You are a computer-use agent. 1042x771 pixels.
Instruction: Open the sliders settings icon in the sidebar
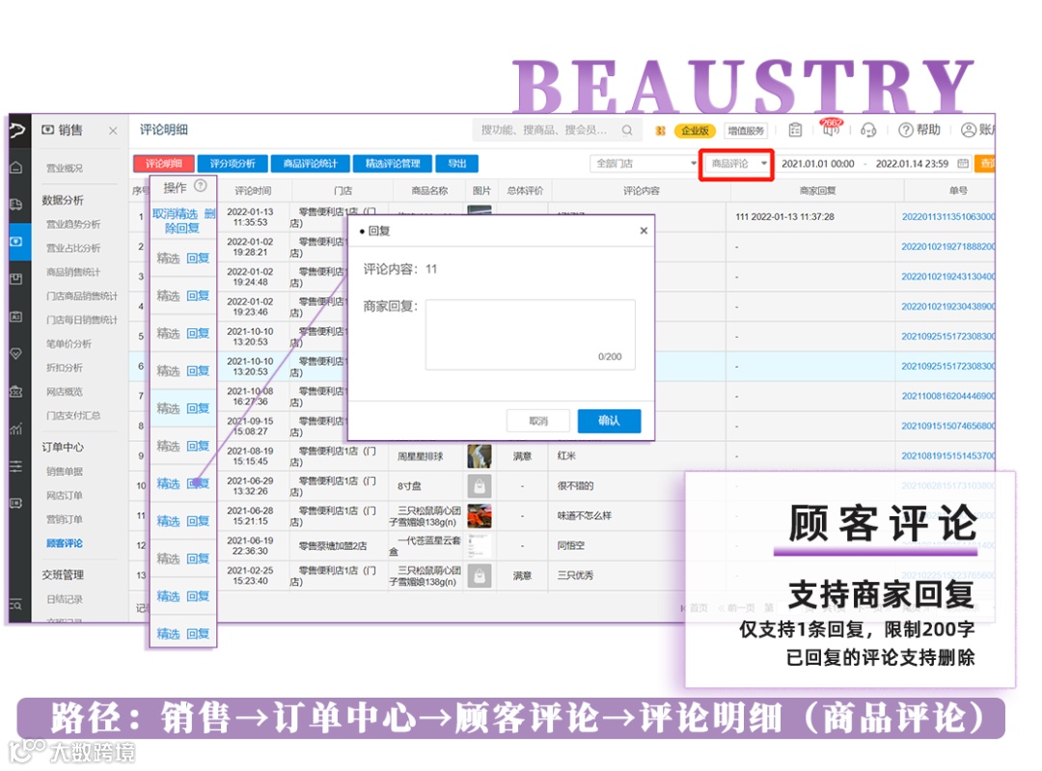[16, 466]
